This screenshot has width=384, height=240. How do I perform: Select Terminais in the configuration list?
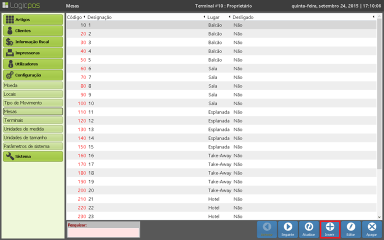33,120
